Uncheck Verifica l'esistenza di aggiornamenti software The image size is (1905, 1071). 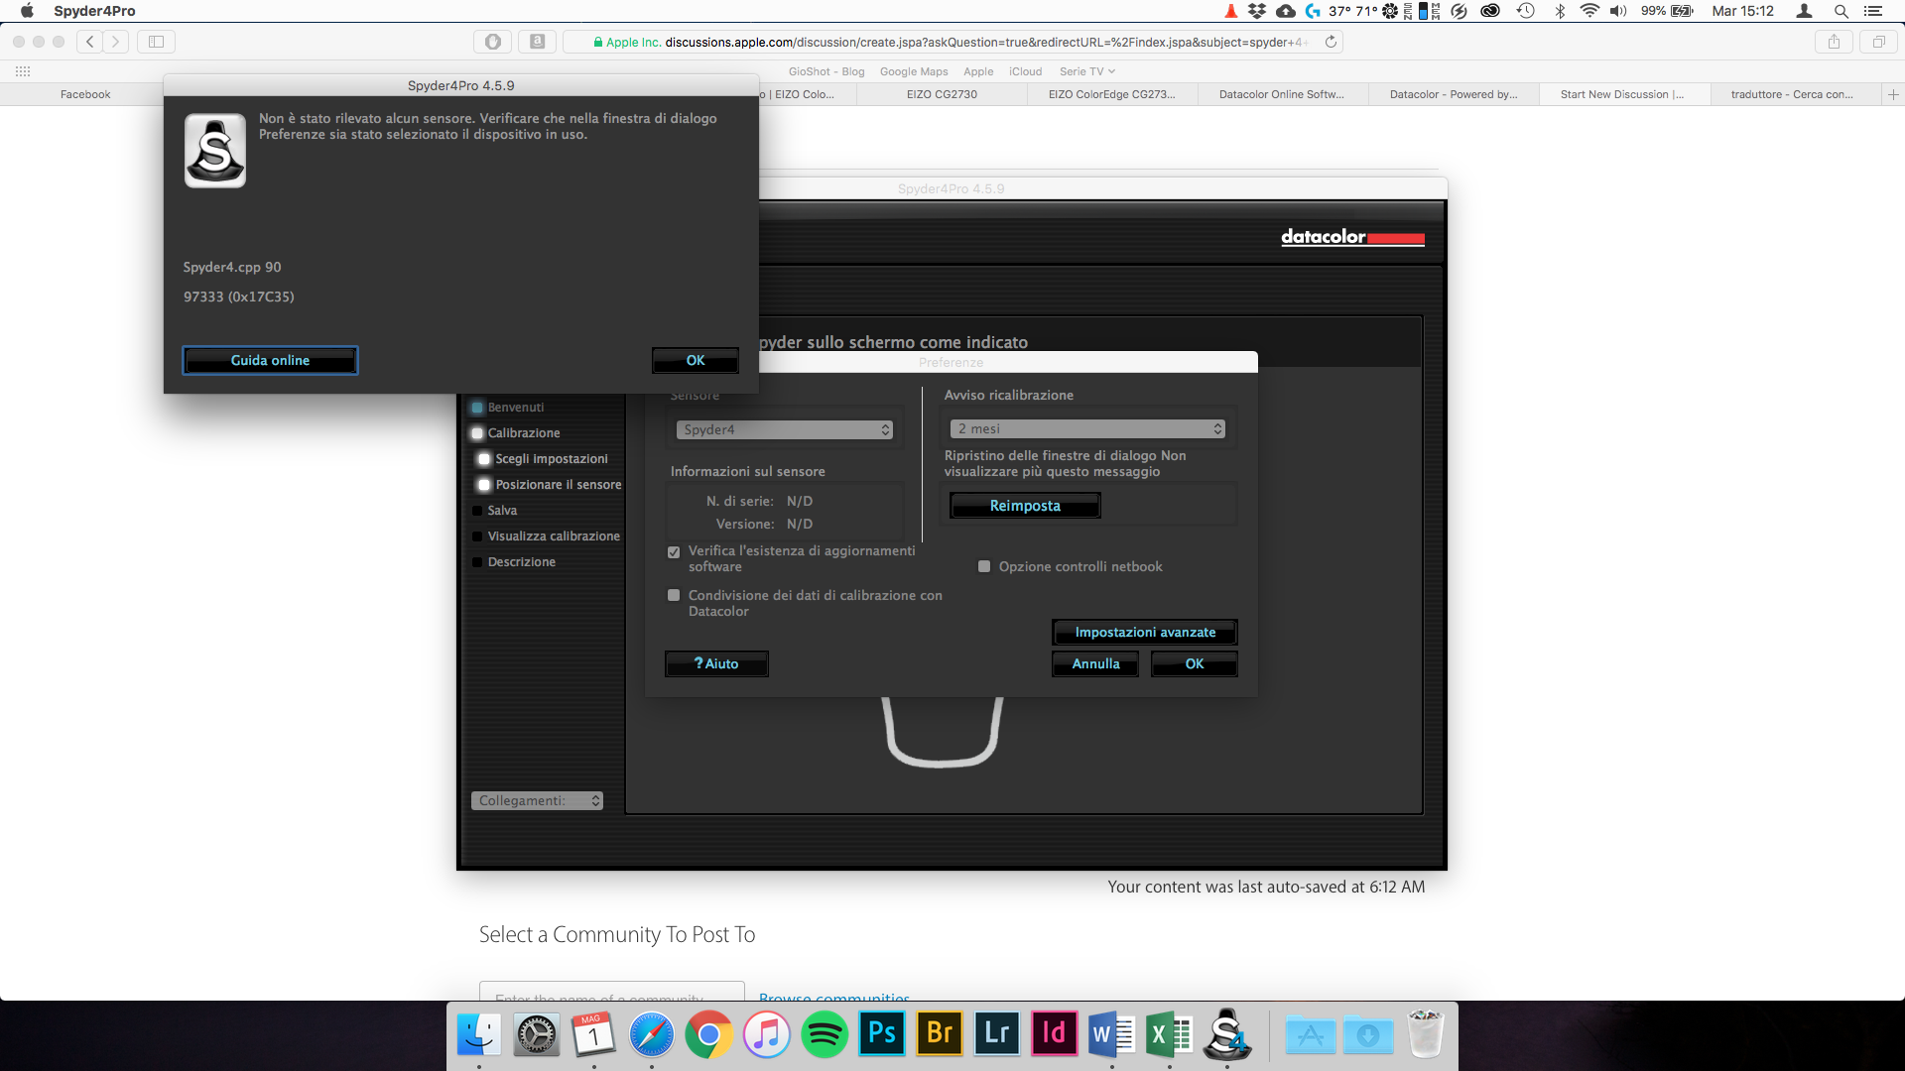674,552
